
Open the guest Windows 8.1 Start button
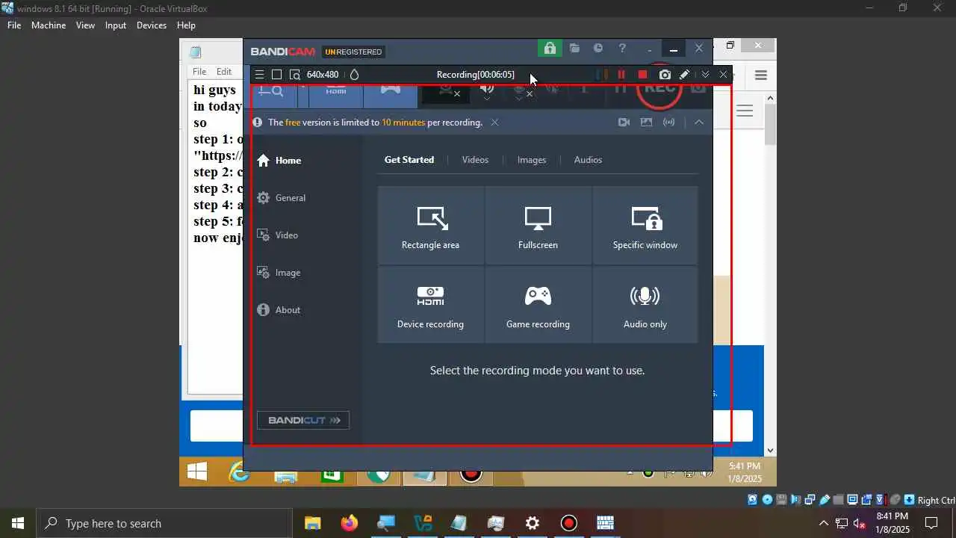click(x=197, y=472)
